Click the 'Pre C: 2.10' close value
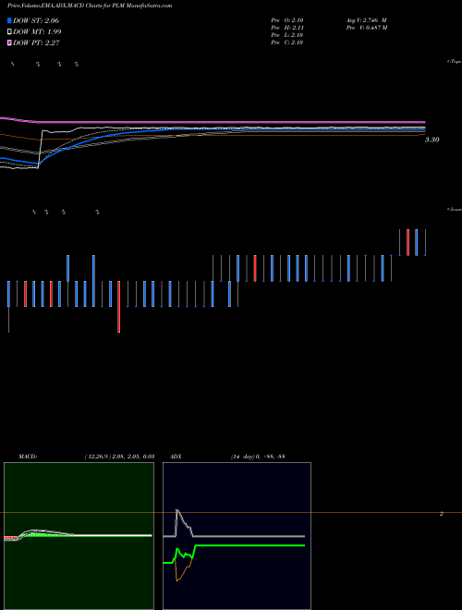The width and height of the screenshot is (462, 610). tap(287, 43)
